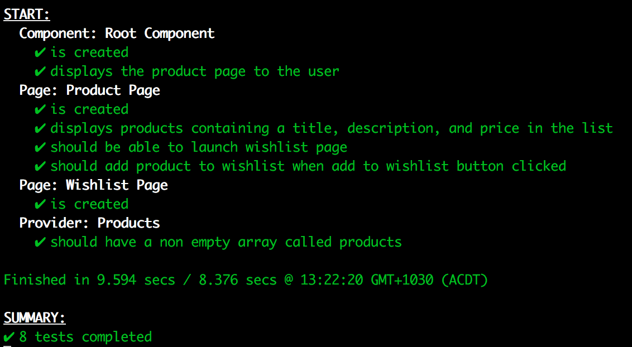The height and width of the screenshot is (347, 632).
Task: Click the 'Page: Wishlist Page' heading
Action: [x=93, y=185]
